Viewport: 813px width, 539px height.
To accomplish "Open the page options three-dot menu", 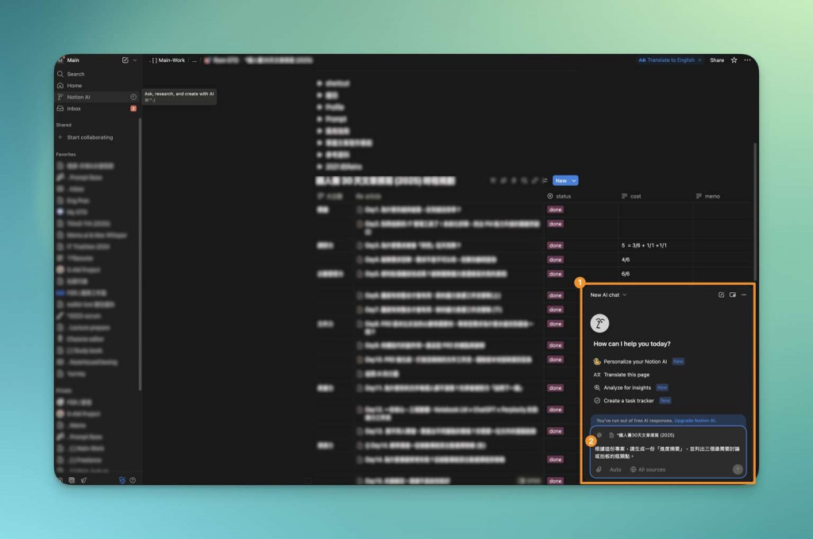I will pos(747,60).
